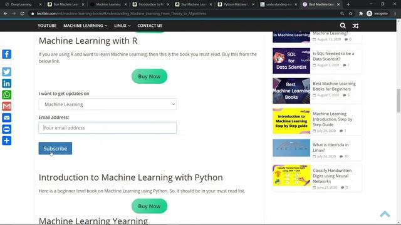Share page via Twitter icon

[7, 72]
